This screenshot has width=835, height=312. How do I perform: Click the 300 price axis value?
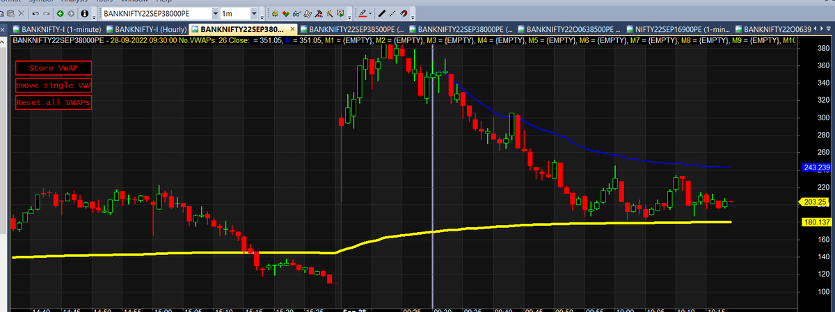pyautogui.click(x=823, y=117)
